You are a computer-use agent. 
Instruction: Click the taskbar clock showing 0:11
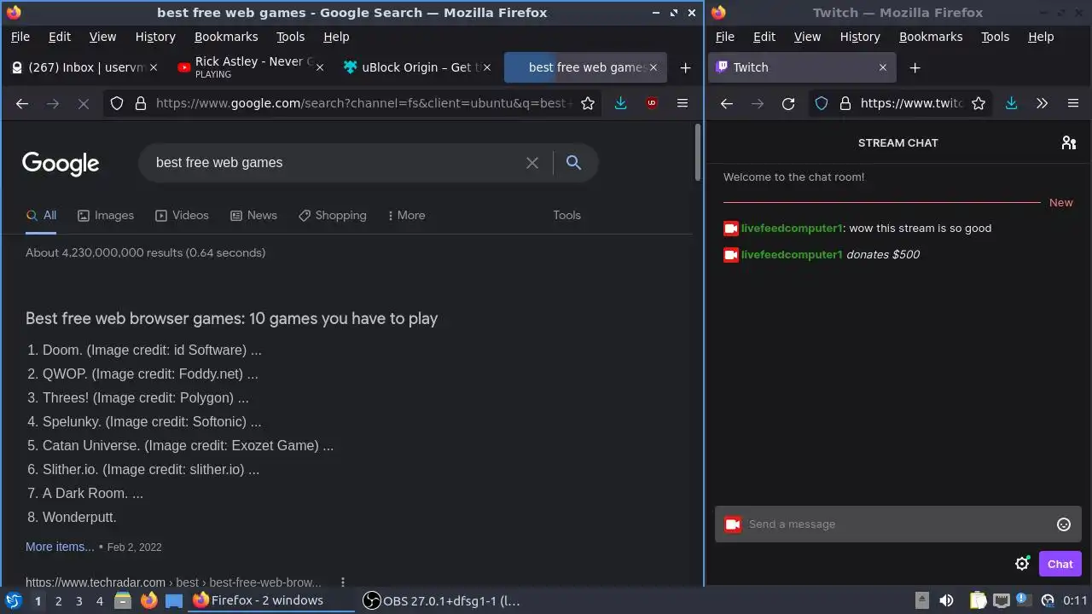[x=1076, y=600]
